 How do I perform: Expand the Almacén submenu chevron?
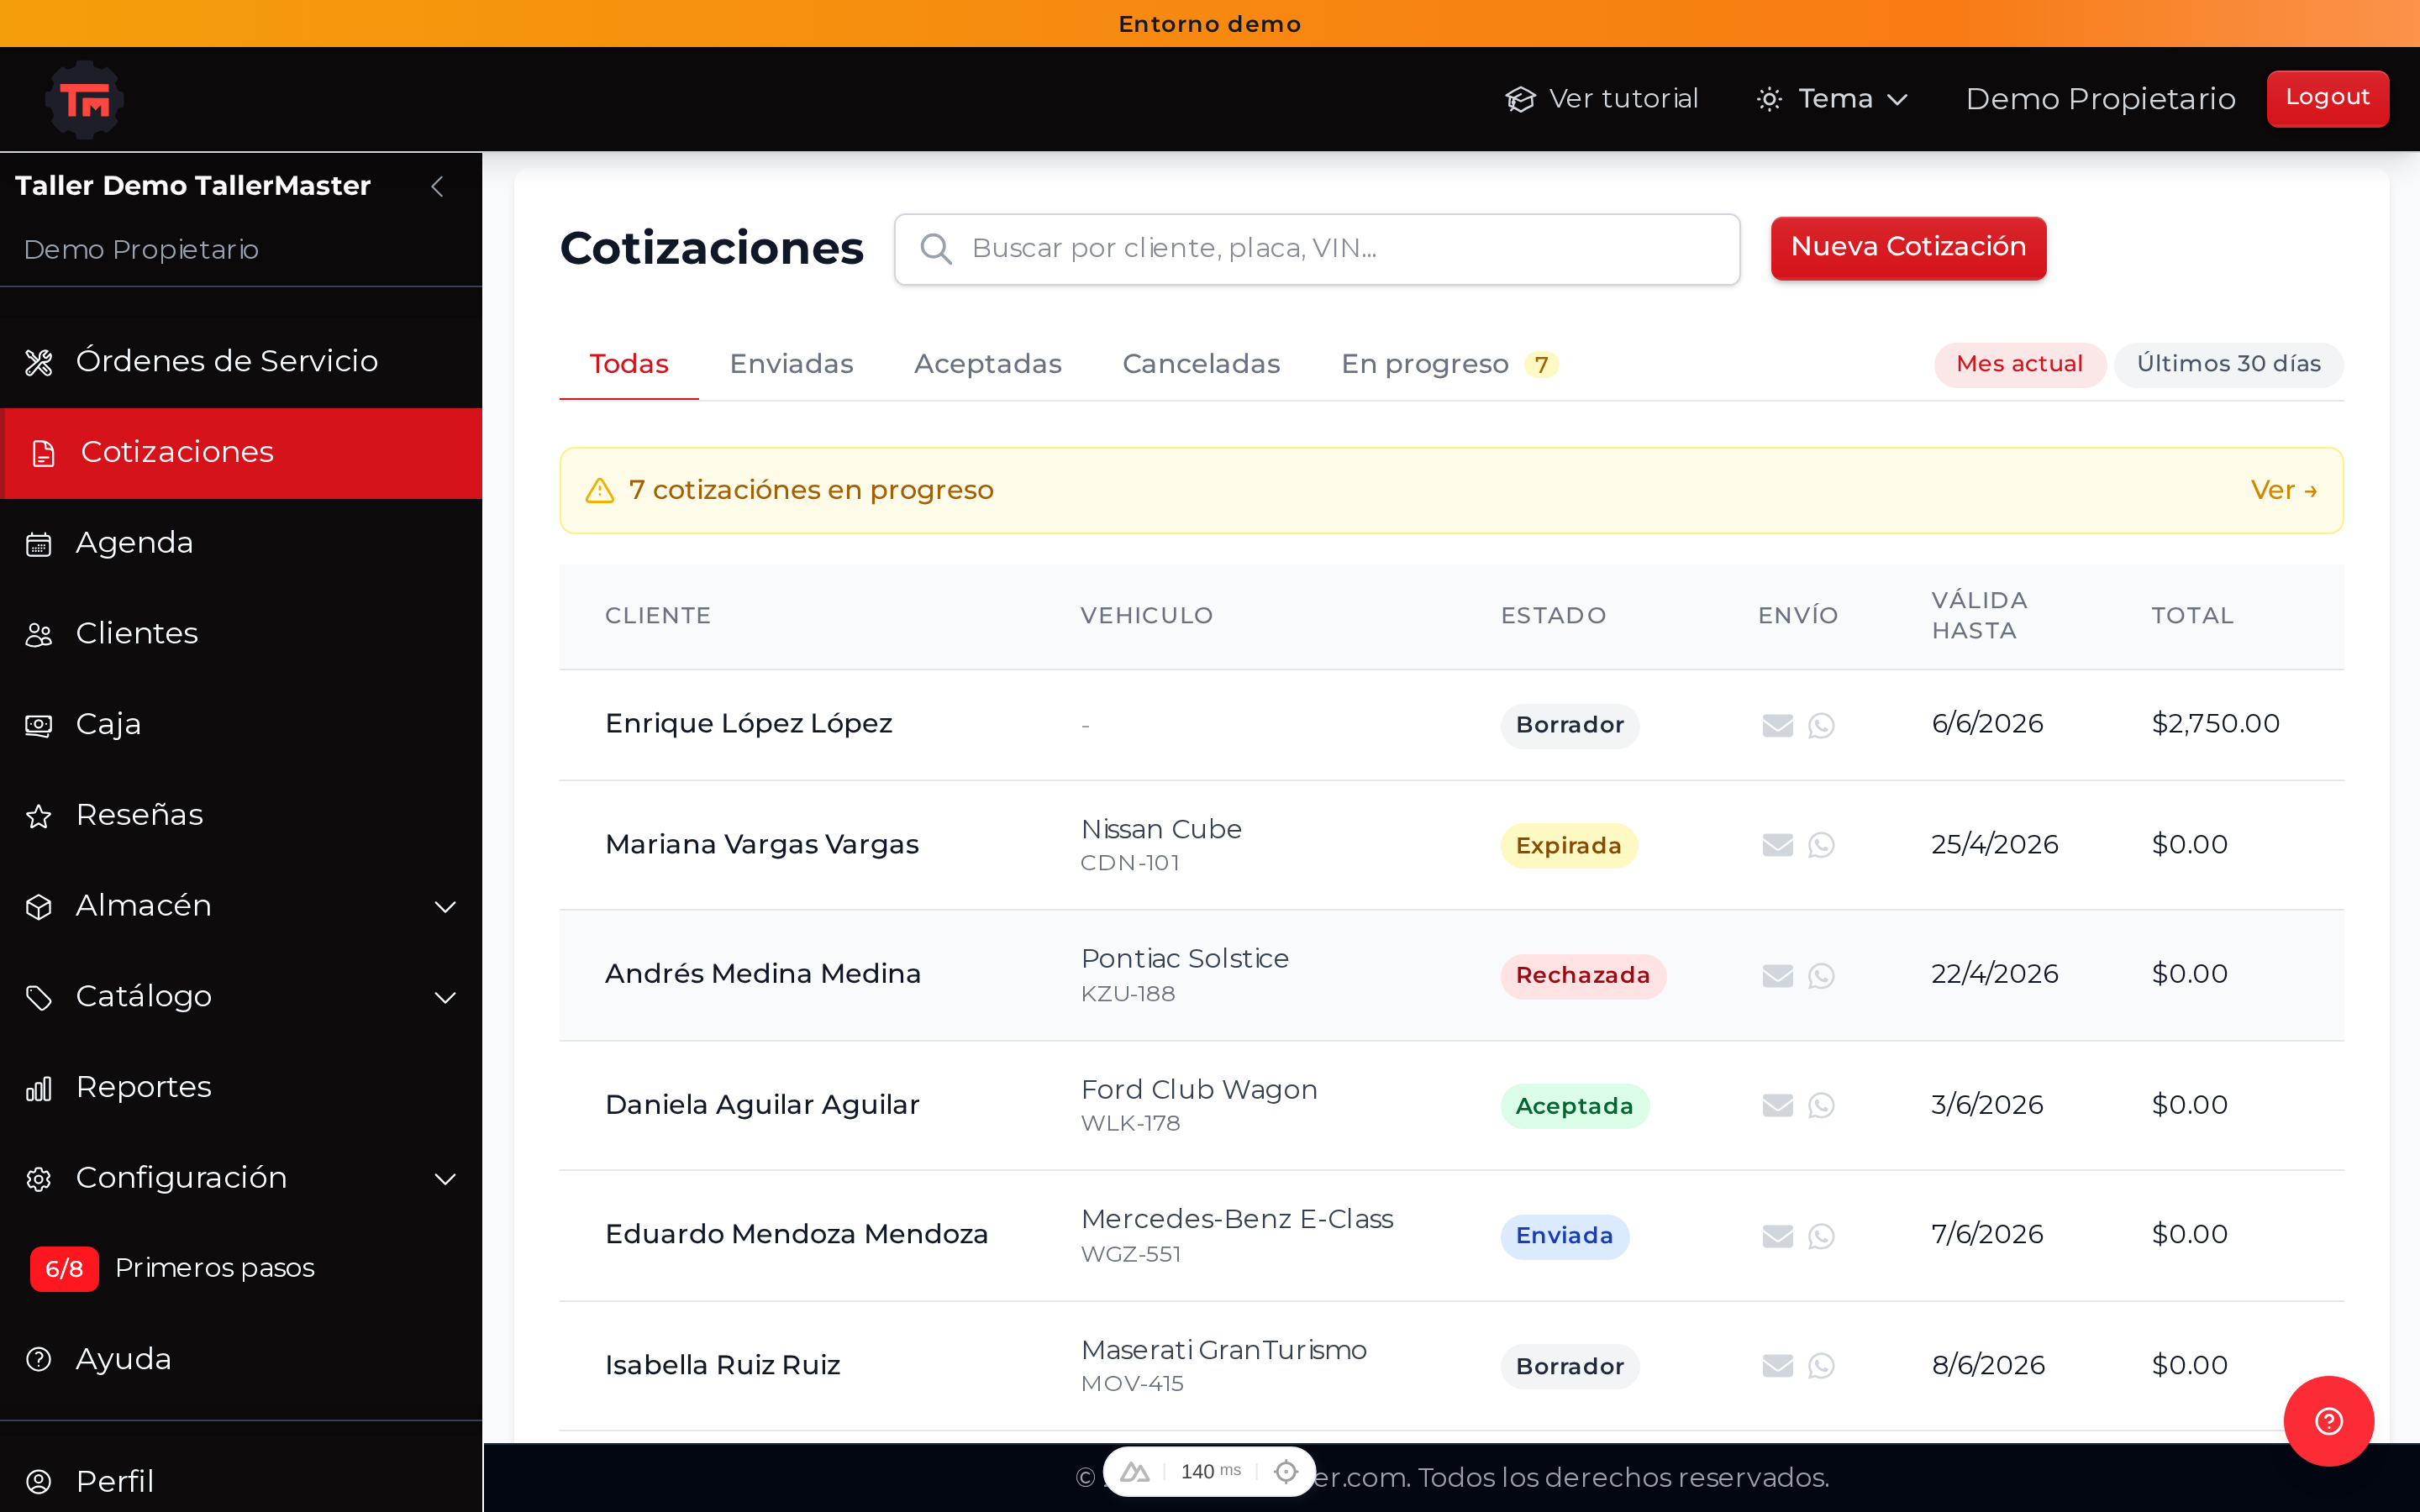(445, 907)
